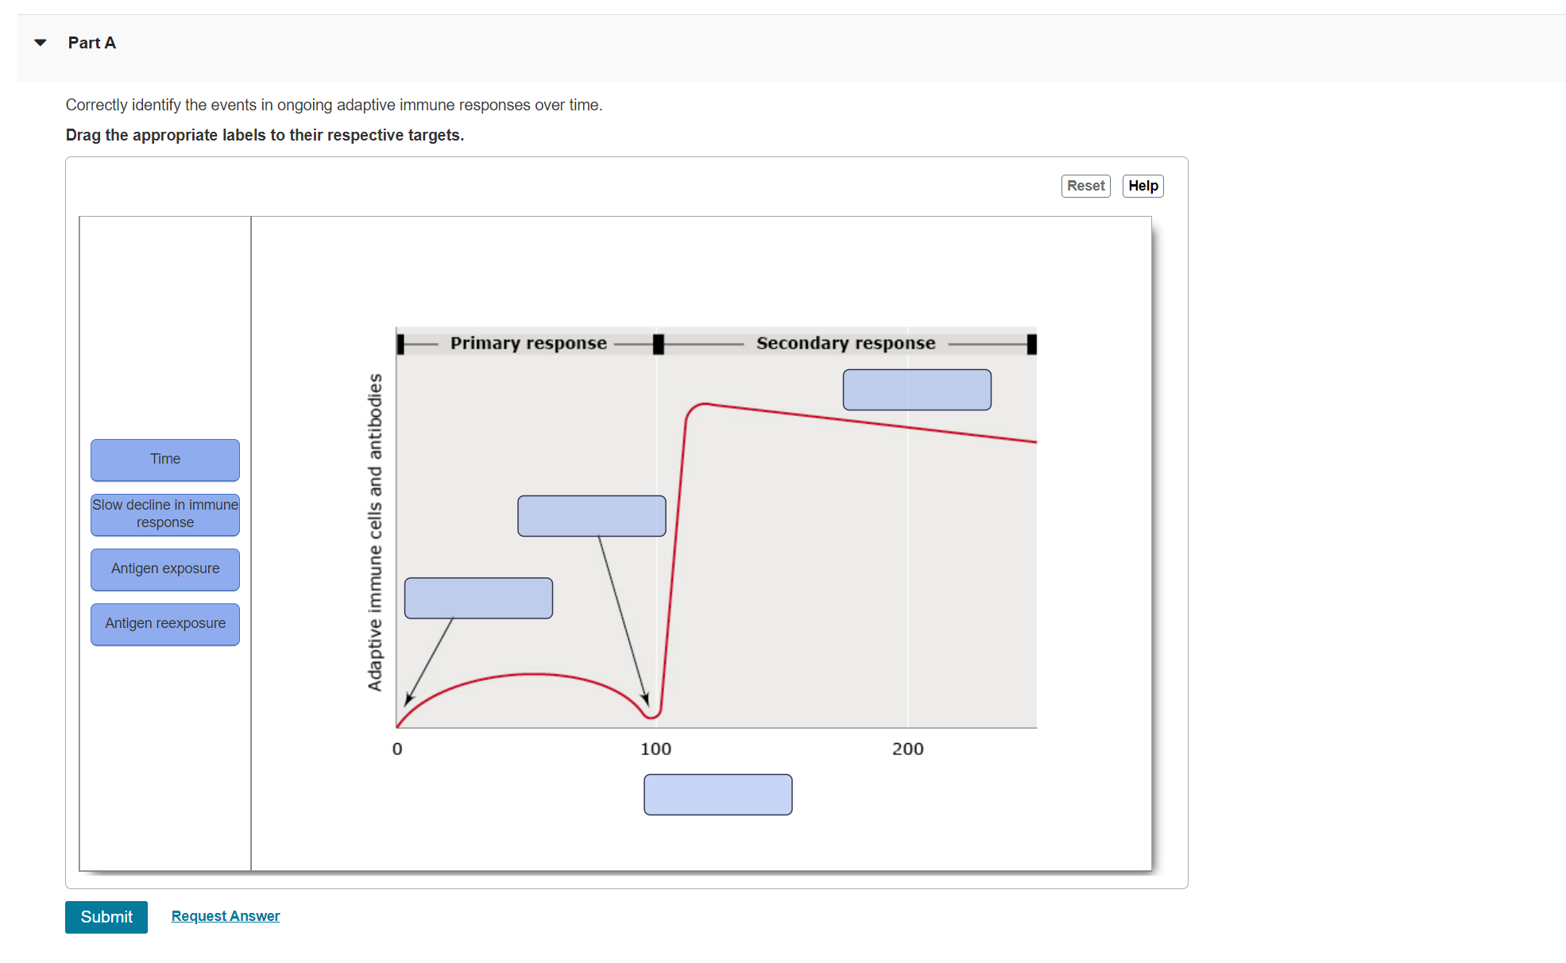
Task: Click the 100 tick mark on x-axis
Action: point(656,749)
